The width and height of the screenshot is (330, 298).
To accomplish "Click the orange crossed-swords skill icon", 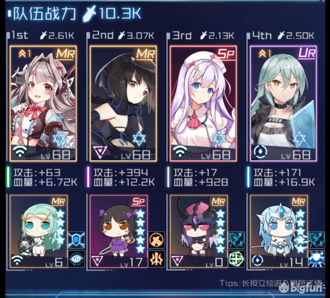I will pos(156,240).
